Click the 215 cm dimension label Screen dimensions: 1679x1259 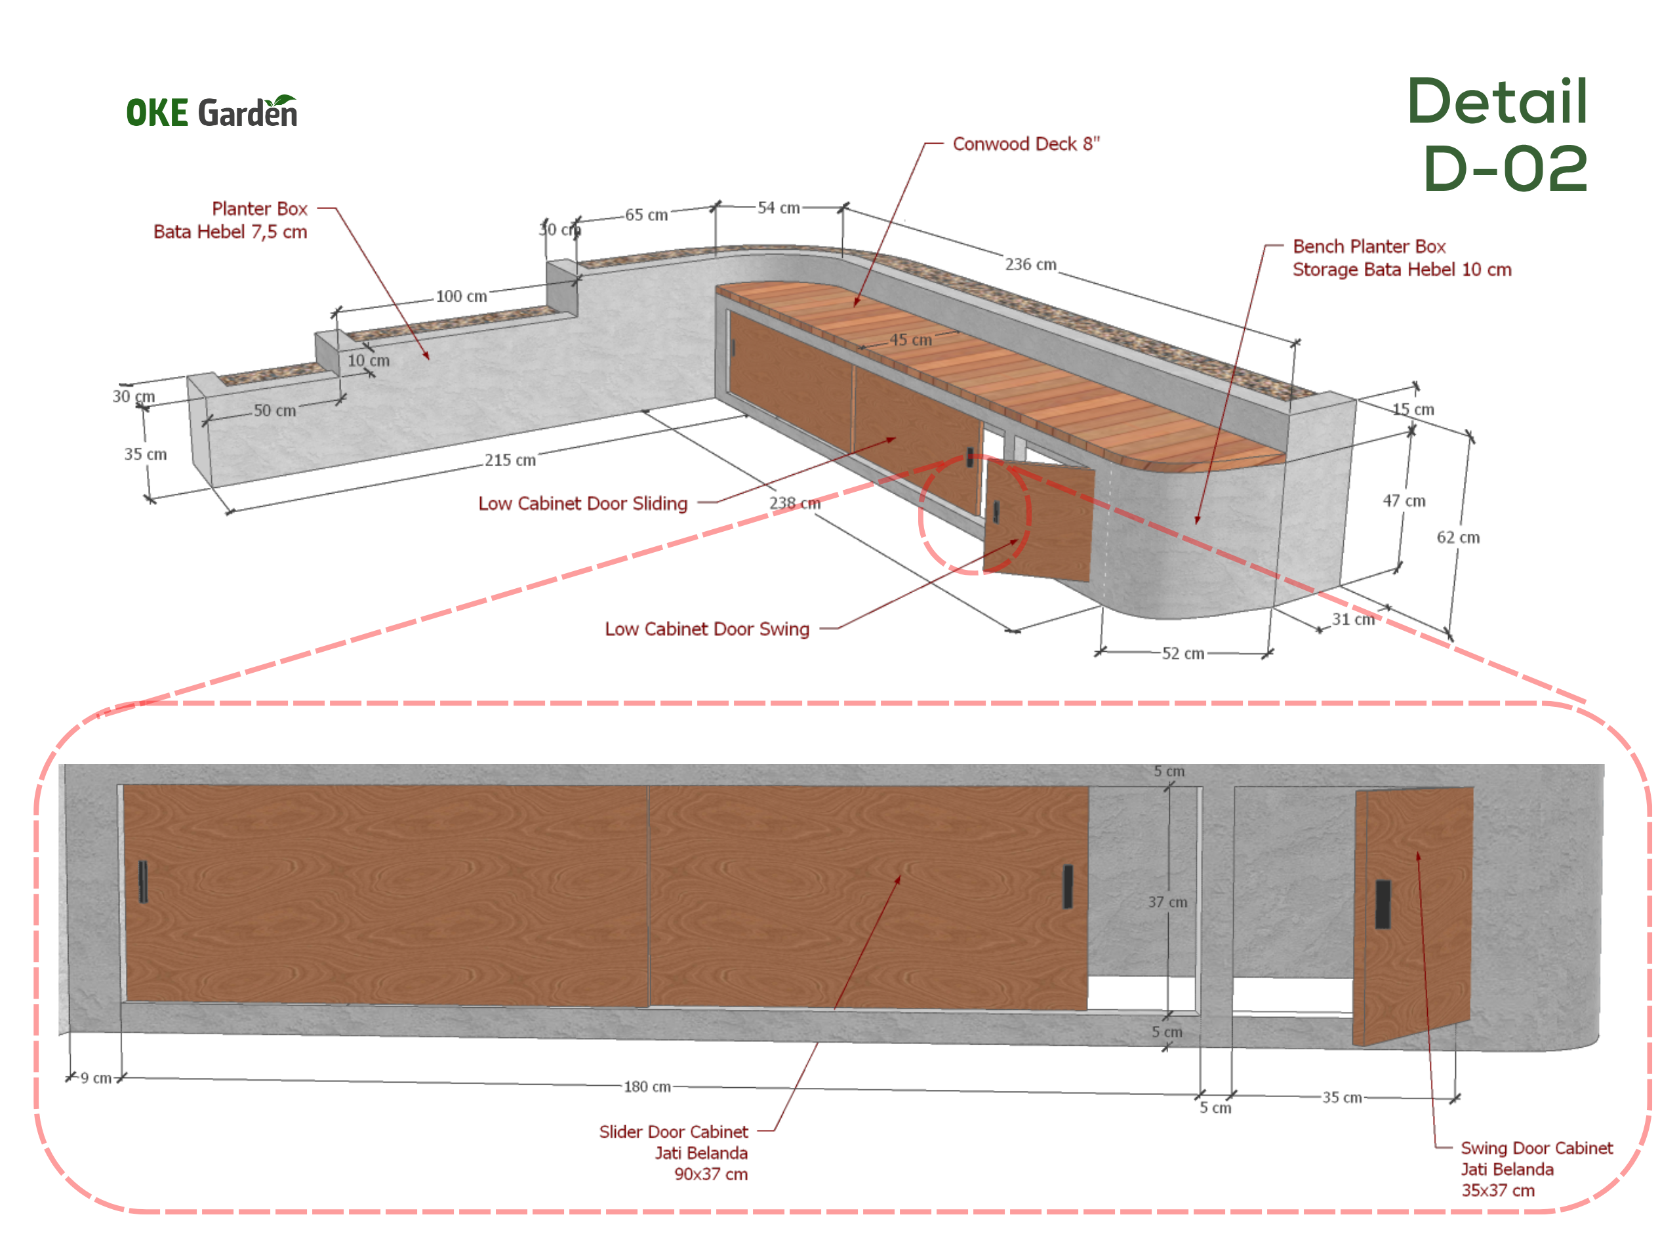(510, 460)
